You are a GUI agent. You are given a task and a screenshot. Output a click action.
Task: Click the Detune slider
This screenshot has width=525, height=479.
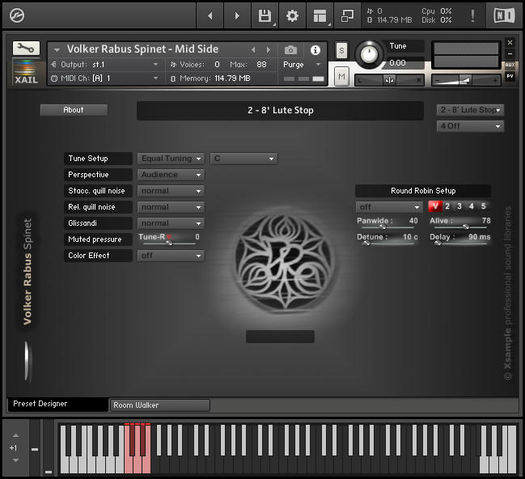coord(387,244)
